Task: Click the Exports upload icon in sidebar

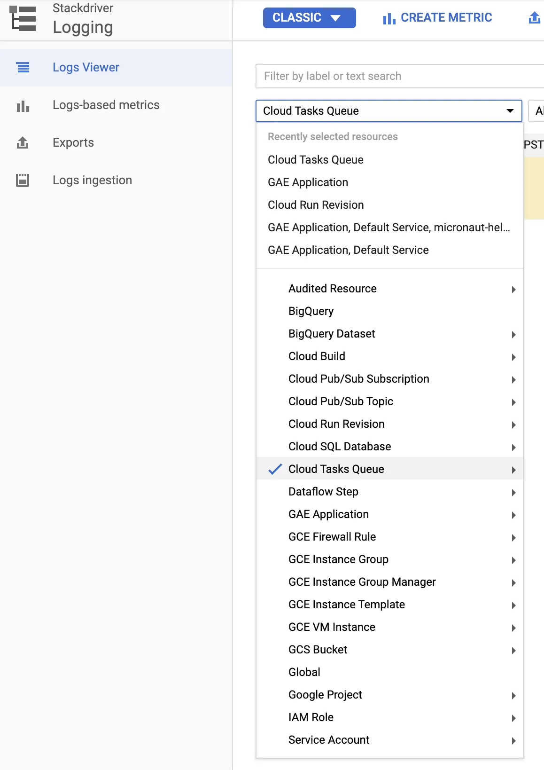Action: pyautogui.click(x=23, y=142)
